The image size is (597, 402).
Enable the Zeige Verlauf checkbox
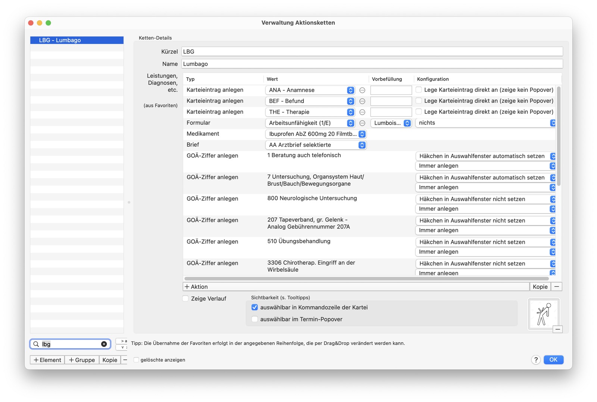pyautogui.click(x=185, y=299)
